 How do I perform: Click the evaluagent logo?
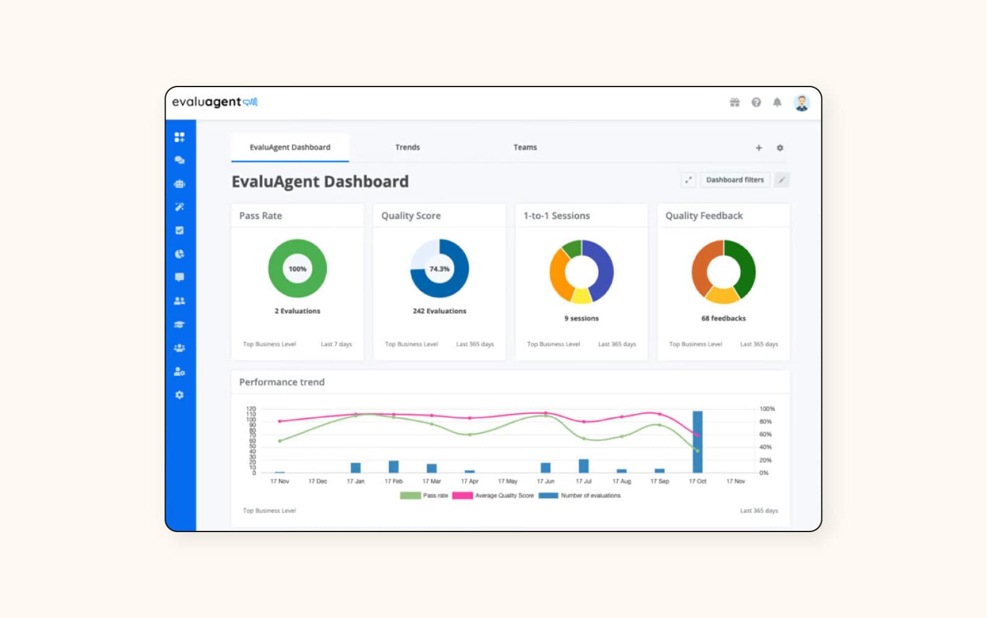pyautogui.click(x=215, y=102)
